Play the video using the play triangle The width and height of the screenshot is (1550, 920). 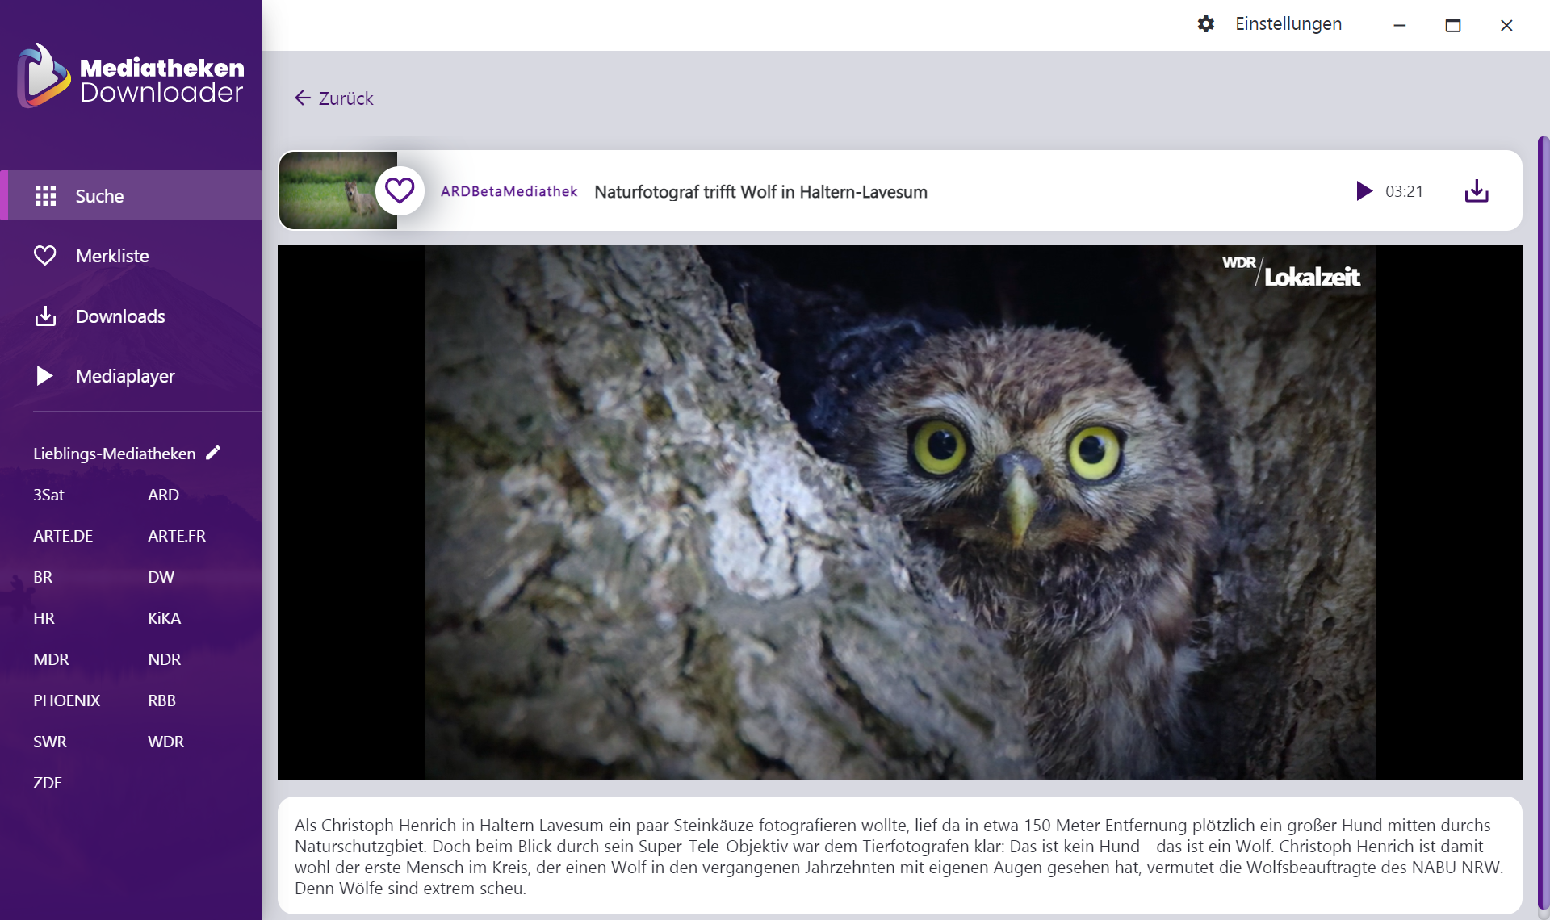click(x=1364, y=191)
